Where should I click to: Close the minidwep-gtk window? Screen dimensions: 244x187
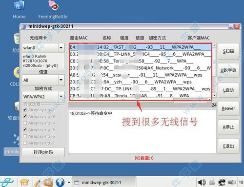point(237,26)
